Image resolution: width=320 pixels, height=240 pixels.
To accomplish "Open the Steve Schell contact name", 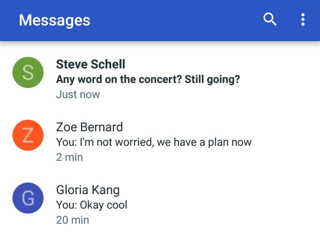I will [x=91, y=64].
